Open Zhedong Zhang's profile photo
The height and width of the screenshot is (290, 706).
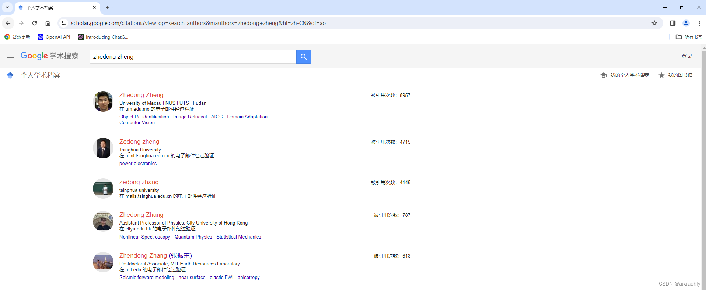point(103,221)
